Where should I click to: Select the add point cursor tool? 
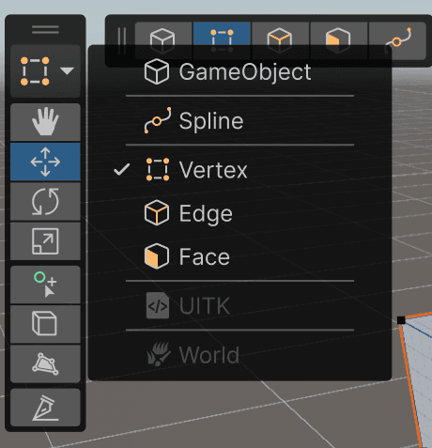pos(45,285)
